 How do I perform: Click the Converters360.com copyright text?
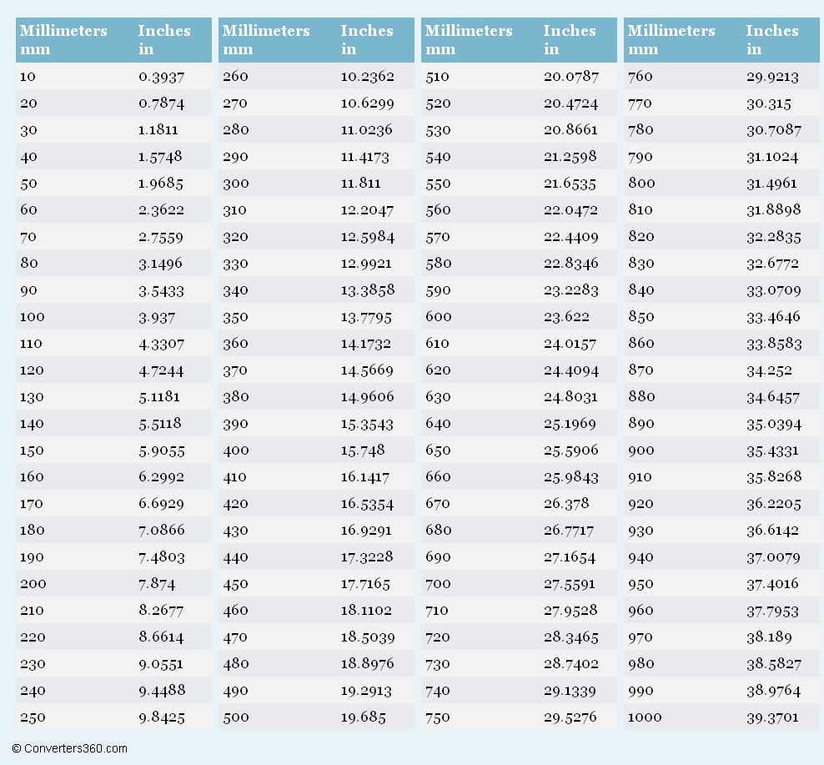tap(70, 748)
